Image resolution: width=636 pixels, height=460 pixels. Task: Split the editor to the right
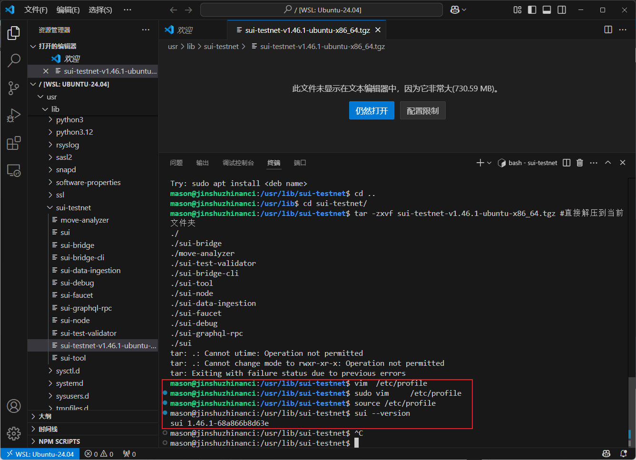(608, 29)
